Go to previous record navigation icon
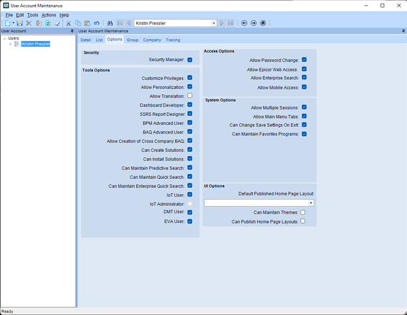 click(x=129, y=23)
